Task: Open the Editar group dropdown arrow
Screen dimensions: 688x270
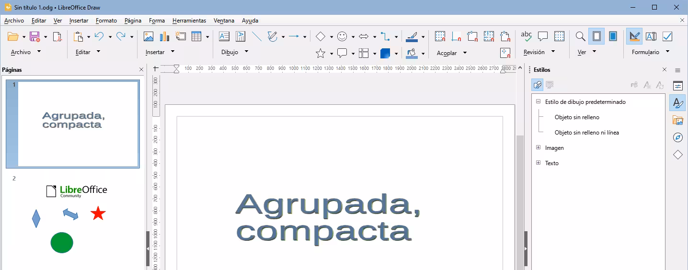Action: coord(98,51)
